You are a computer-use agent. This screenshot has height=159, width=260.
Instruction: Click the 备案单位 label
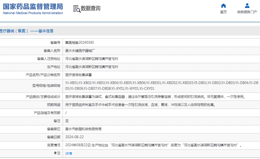pos(54,129)
